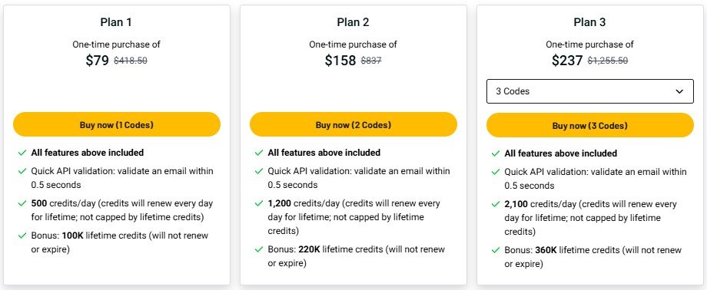Expand dropdown using the chevron arrow

tap(679, 91)
